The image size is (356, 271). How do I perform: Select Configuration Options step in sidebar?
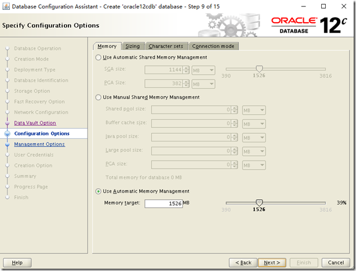42,134
